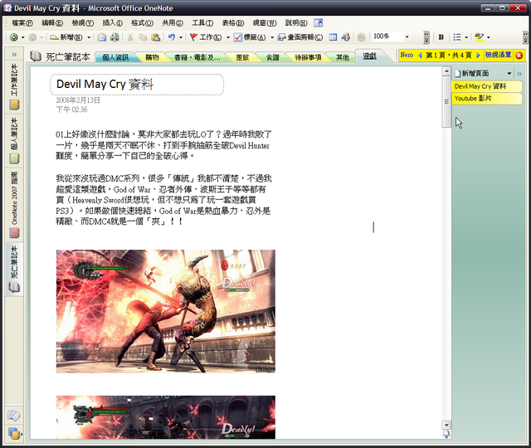531x448 pixels.
Task: Click the greyed Forward navigation arrow
Action: coord(32,37)
